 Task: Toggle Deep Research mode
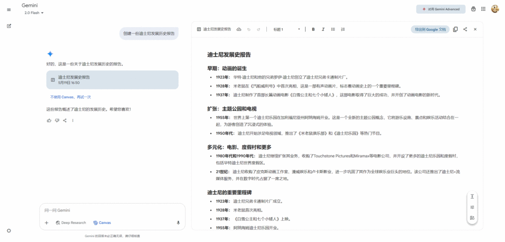click(x=71, y=223)
